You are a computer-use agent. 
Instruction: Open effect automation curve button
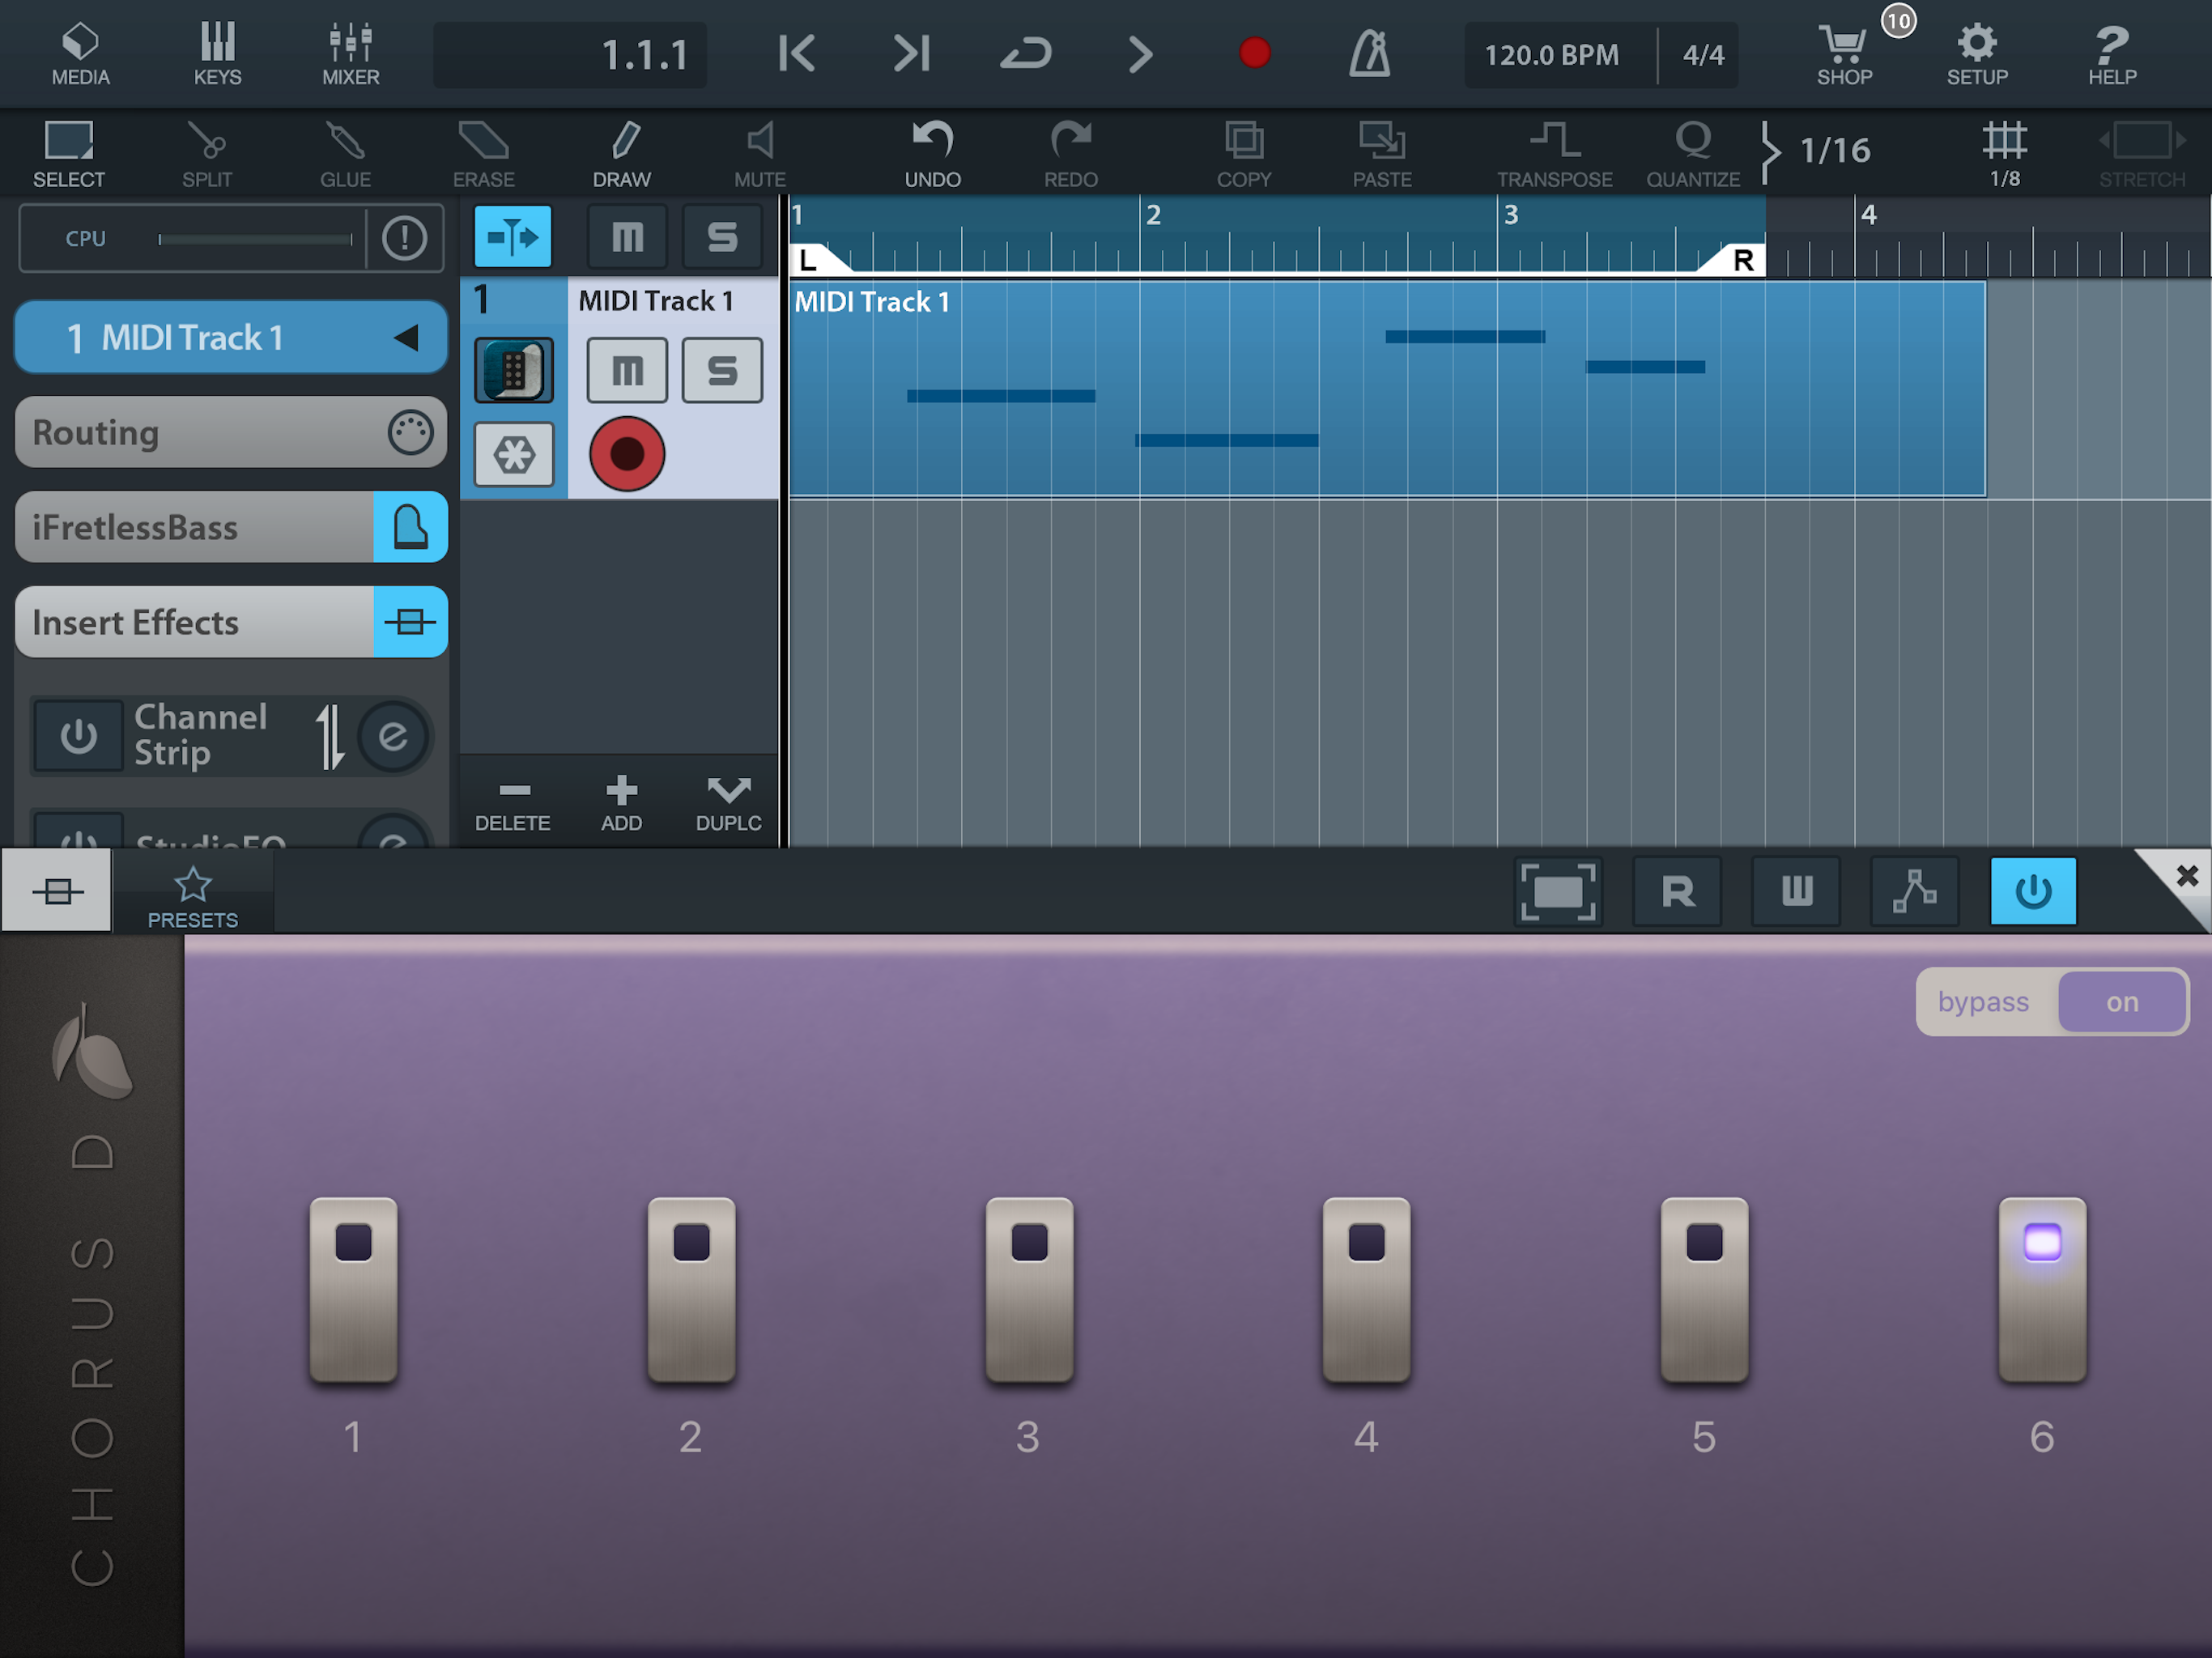(x=1914, y=891)
